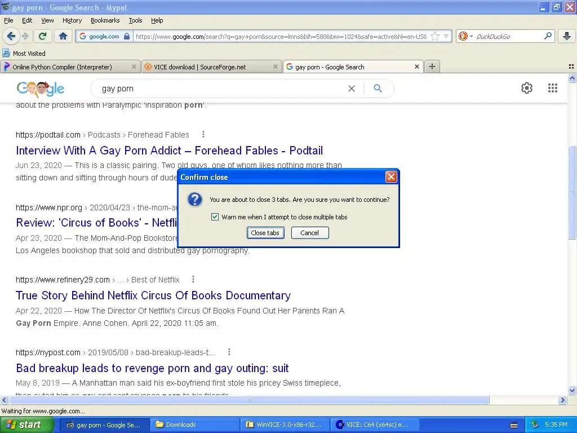This screenshot has width=577, height=433.
Task: Switch to Downloads folder taskbar button
Action: pyautogui.click(x=194, y=425)
